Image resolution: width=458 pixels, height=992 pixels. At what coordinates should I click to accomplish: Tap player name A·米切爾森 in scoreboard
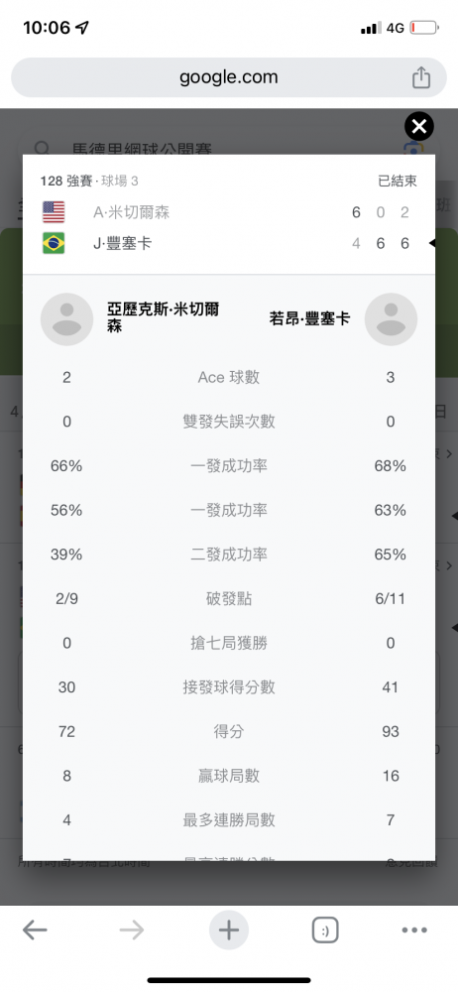point(132,212)
